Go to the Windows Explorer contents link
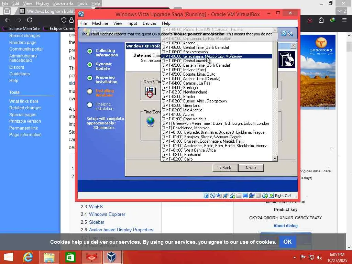Viewport: 352px width, 264px height. 107,214
